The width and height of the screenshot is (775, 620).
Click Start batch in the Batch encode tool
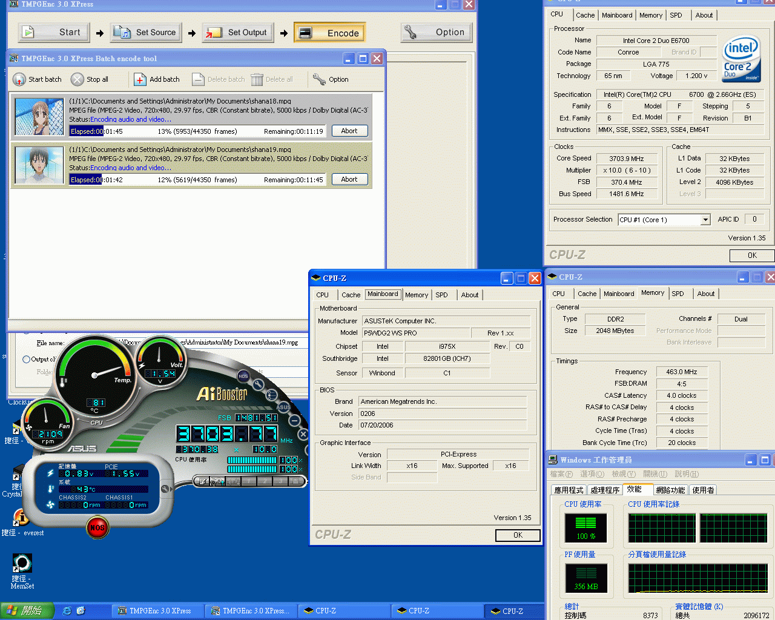38,79
